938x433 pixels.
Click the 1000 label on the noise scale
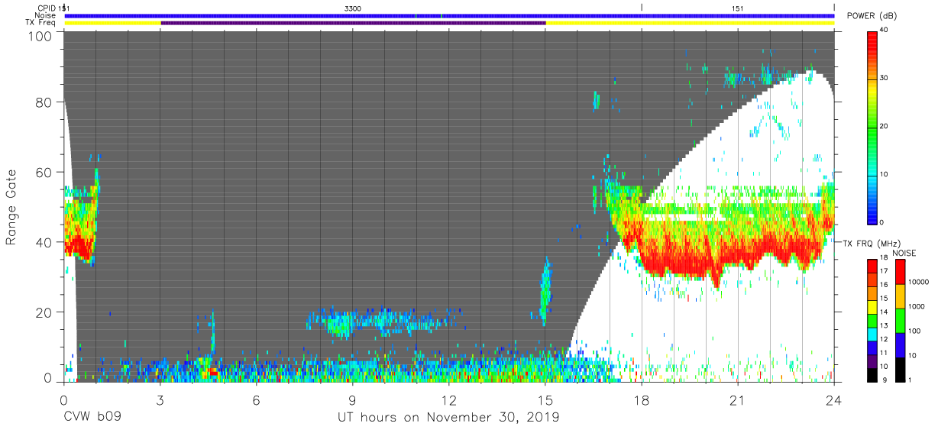click(917, 305)
